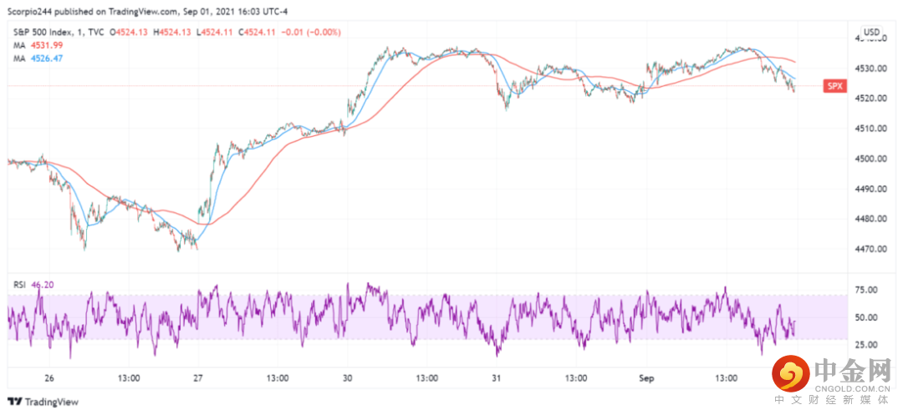
Task: Click the red SPX price tag
Action: [x=834, y=86]
